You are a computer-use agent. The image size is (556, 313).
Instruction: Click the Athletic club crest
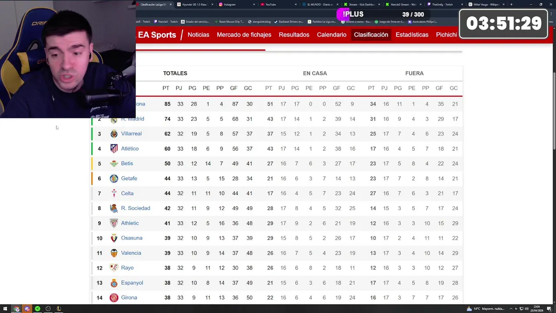point(114,223)
